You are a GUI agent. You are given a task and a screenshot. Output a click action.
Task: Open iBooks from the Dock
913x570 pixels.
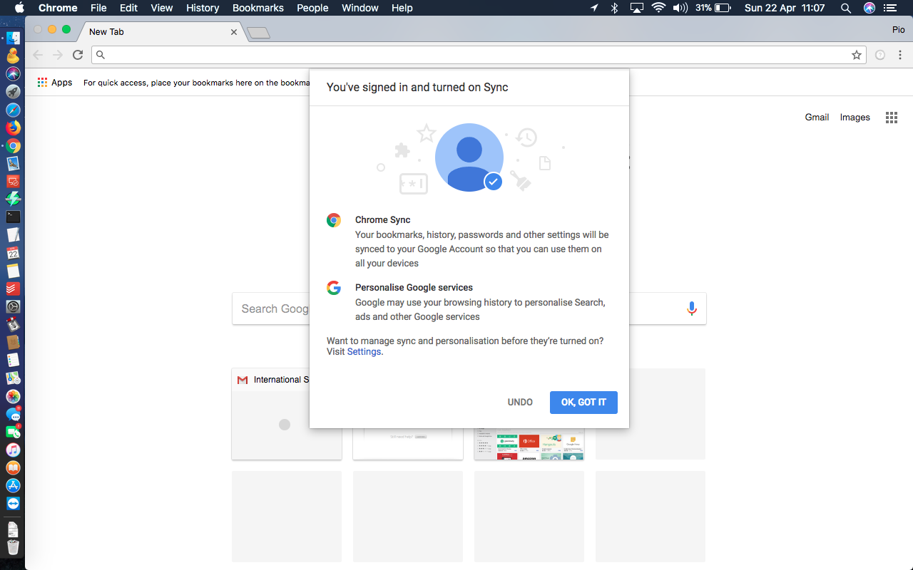click(x=13, y=467)
